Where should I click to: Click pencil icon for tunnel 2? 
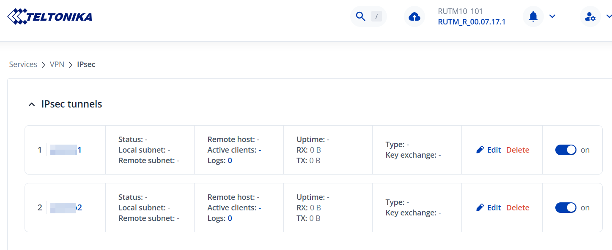coord(480,207)
